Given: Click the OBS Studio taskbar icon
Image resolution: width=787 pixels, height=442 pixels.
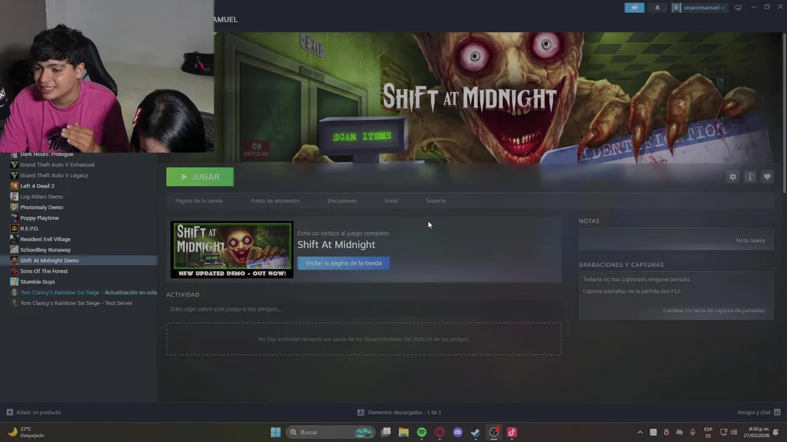Looking at the screenshot, I should tap(494, 432).
